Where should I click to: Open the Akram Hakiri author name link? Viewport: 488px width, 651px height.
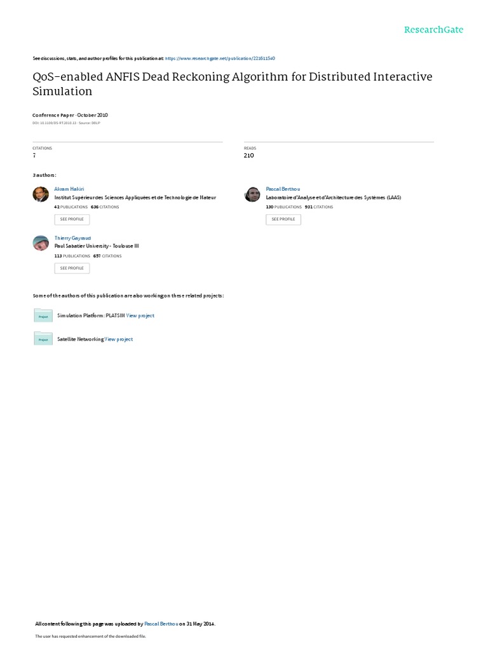click(69, 189)
